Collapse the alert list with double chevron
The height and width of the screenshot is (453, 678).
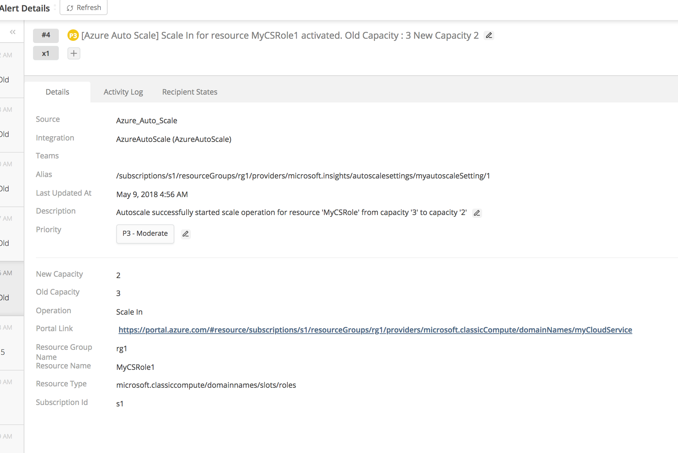point(13,32)
